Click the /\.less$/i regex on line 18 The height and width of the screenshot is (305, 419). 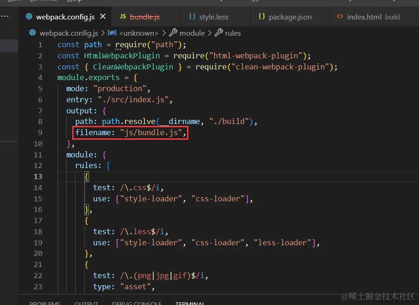[142, 231]
